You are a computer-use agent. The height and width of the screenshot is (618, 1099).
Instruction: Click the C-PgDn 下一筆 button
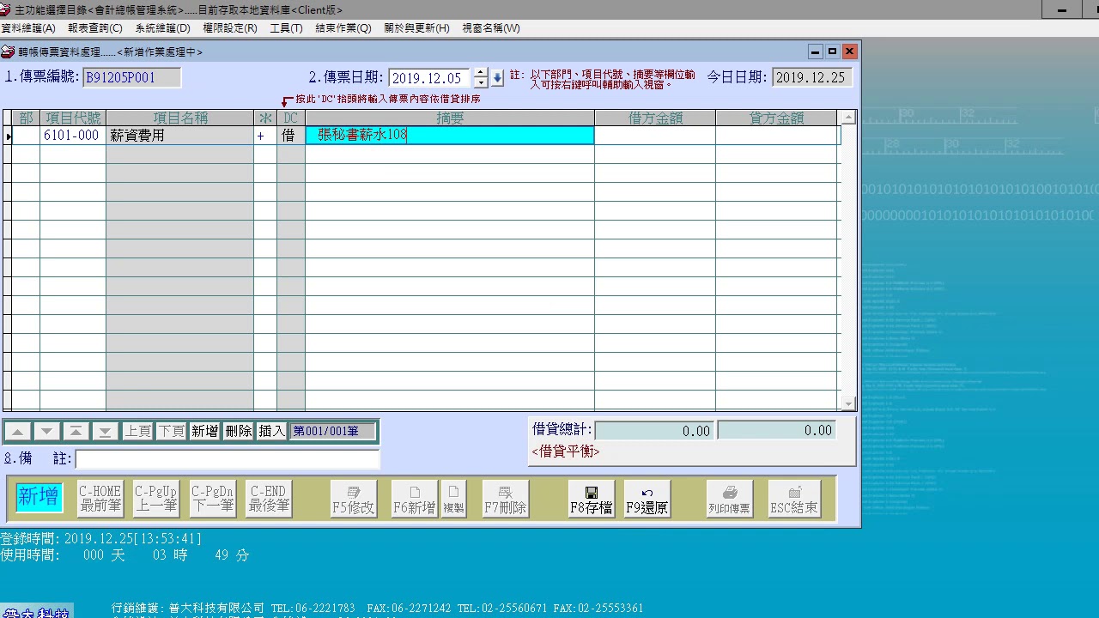212,499
